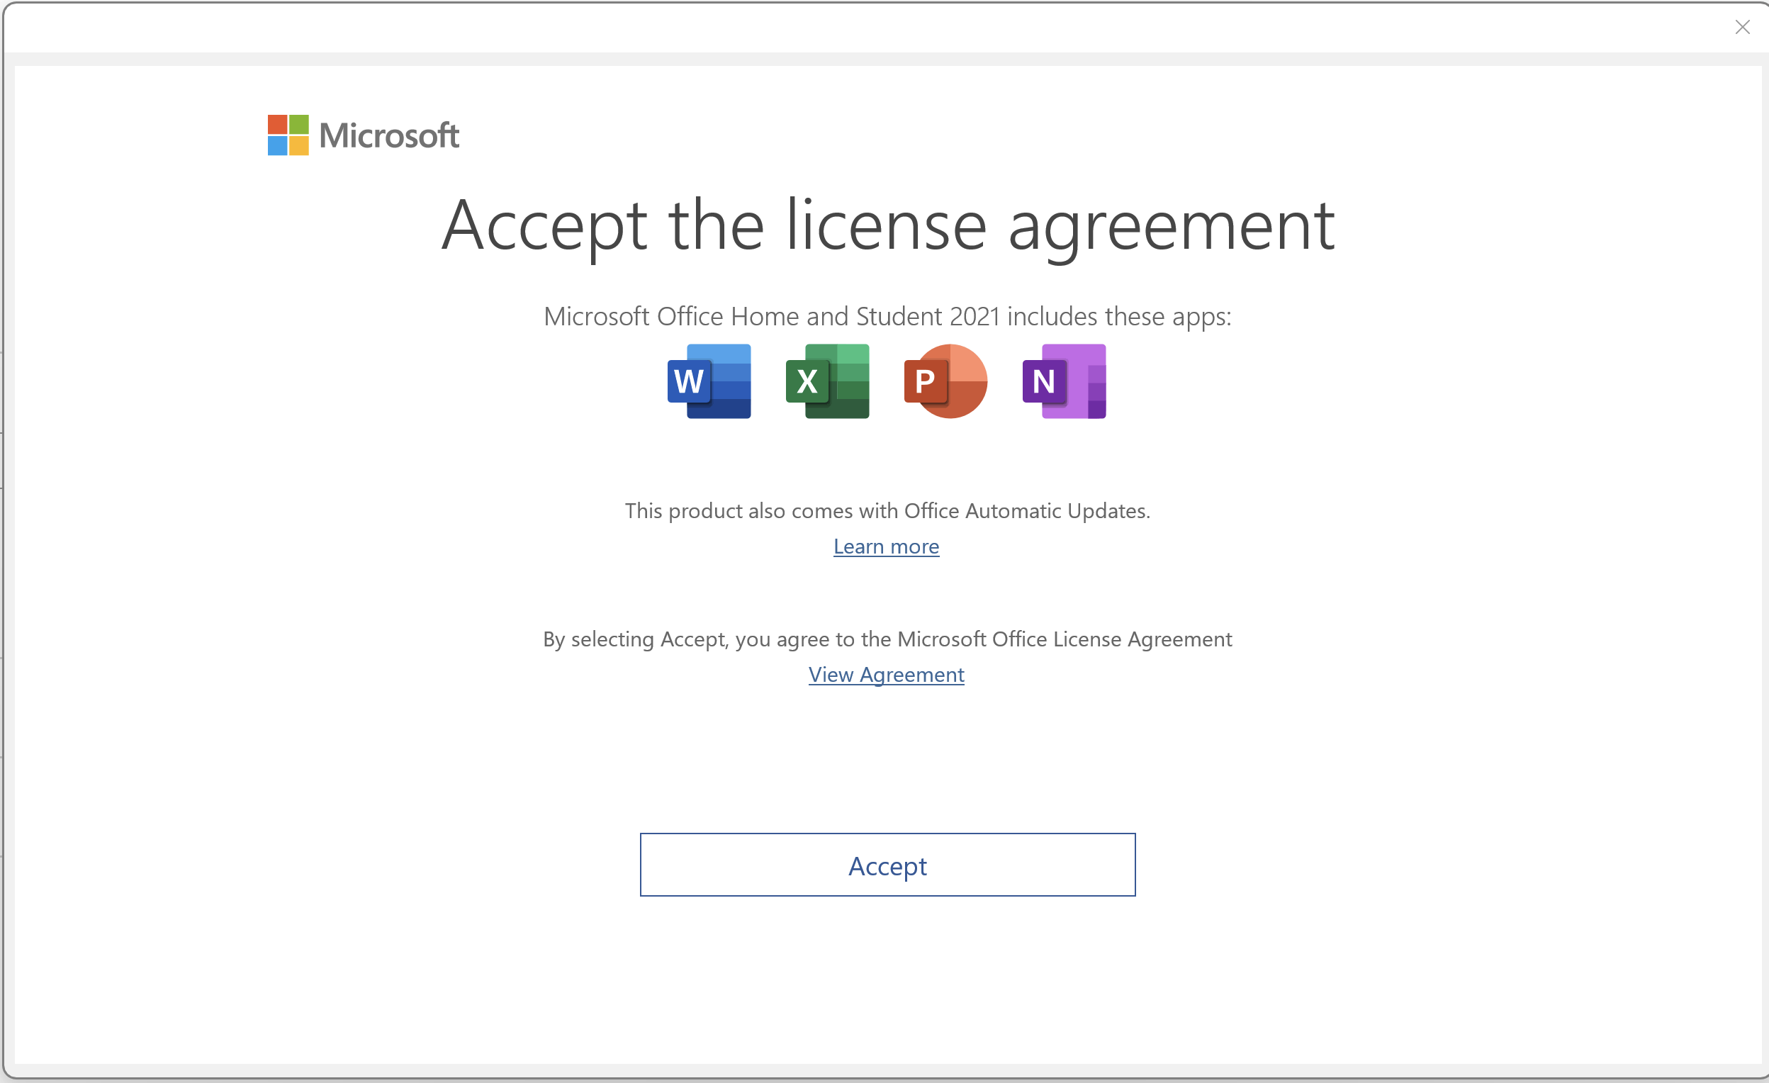Click the yellow square in Microsoft logo

coord(299,146)
